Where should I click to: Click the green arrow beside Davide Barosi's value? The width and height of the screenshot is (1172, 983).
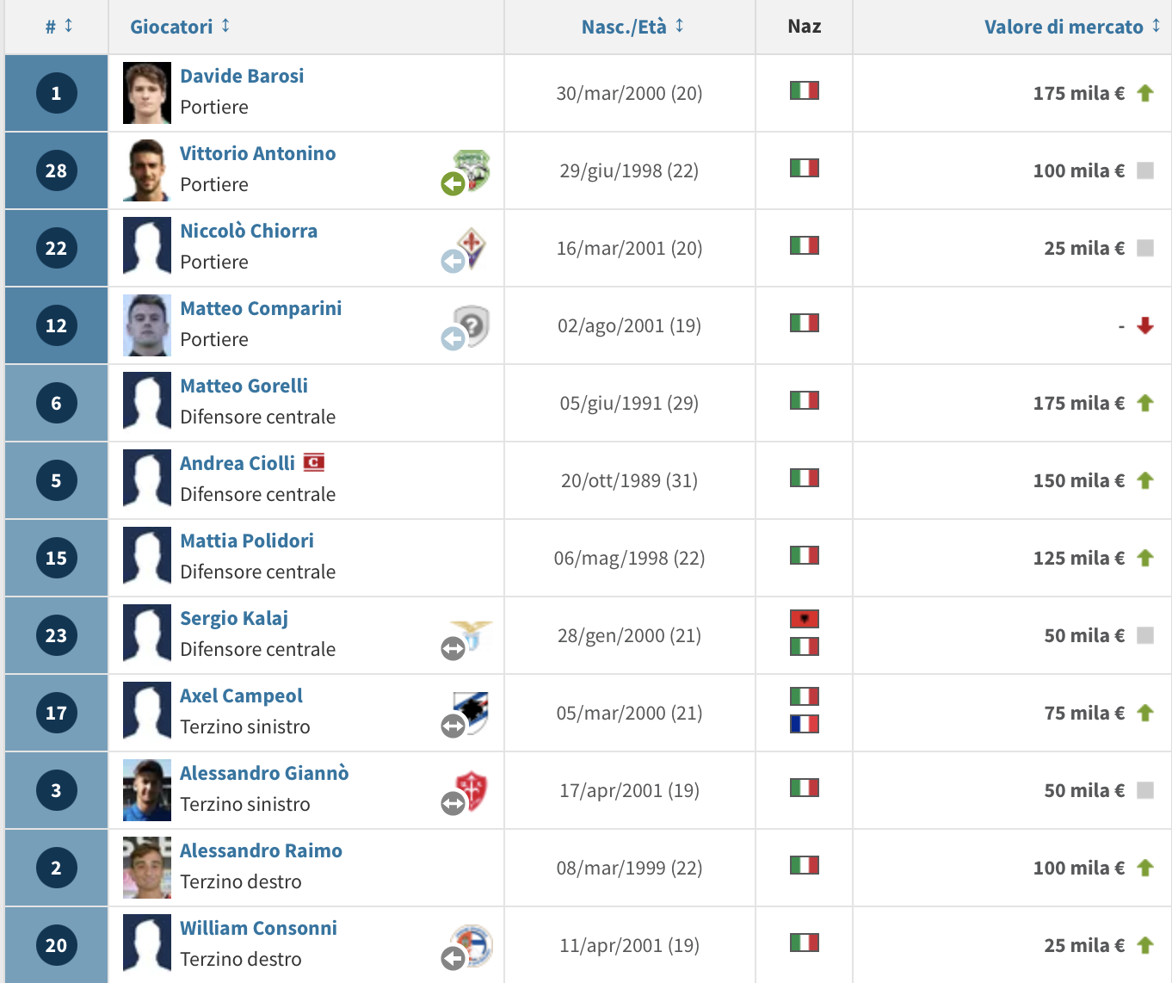(1145, 93)
